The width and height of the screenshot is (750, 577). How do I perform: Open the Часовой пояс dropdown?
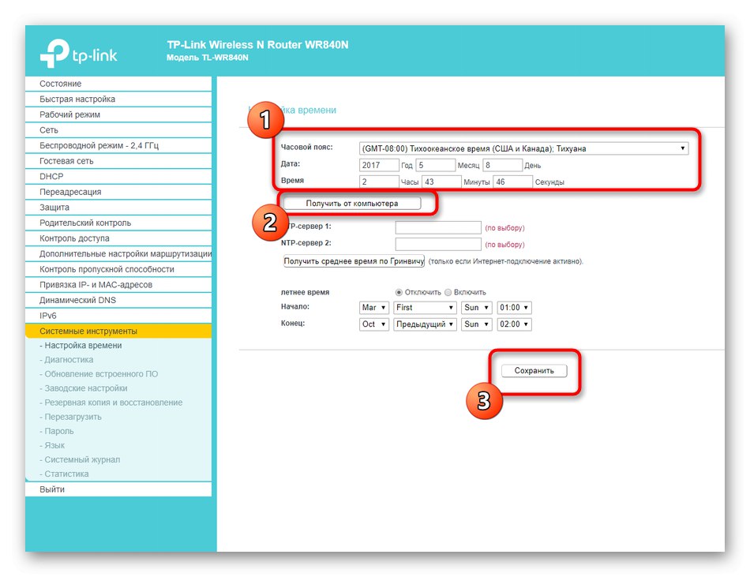(523, 148)
